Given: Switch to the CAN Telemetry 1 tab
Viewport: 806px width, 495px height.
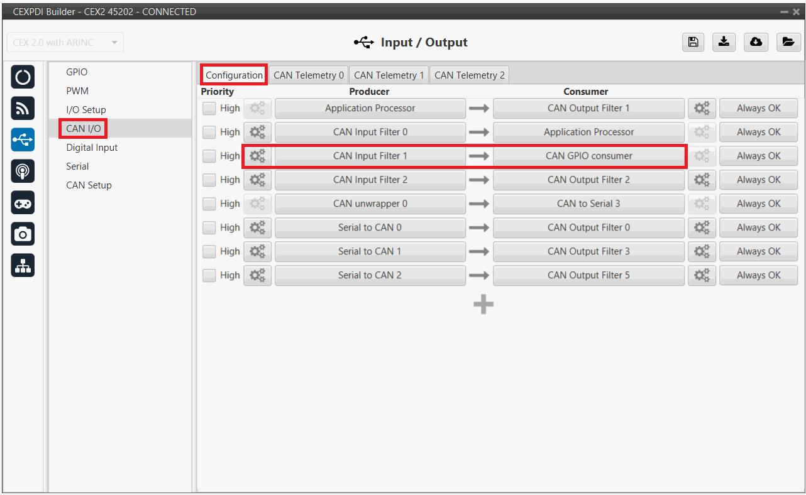Looking at the screenshot, I should pyautogui.click(x=389, y=75).
